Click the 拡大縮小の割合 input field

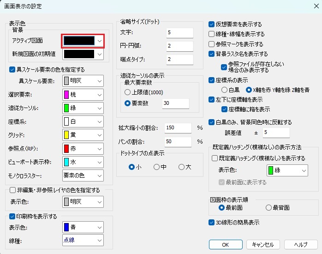[x=178, y=127]
